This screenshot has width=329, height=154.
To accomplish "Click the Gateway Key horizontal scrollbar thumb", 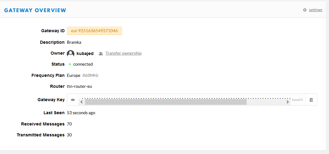I will pos(166,102).
